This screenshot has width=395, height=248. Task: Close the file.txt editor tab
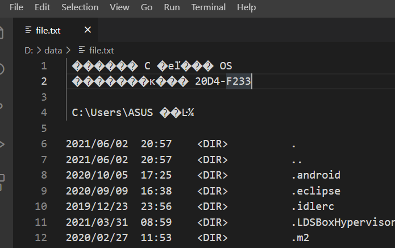point(88,30)
